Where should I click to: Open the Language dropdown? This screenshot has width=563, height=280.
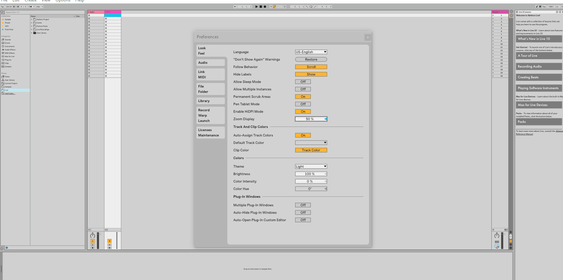point(311,52)
